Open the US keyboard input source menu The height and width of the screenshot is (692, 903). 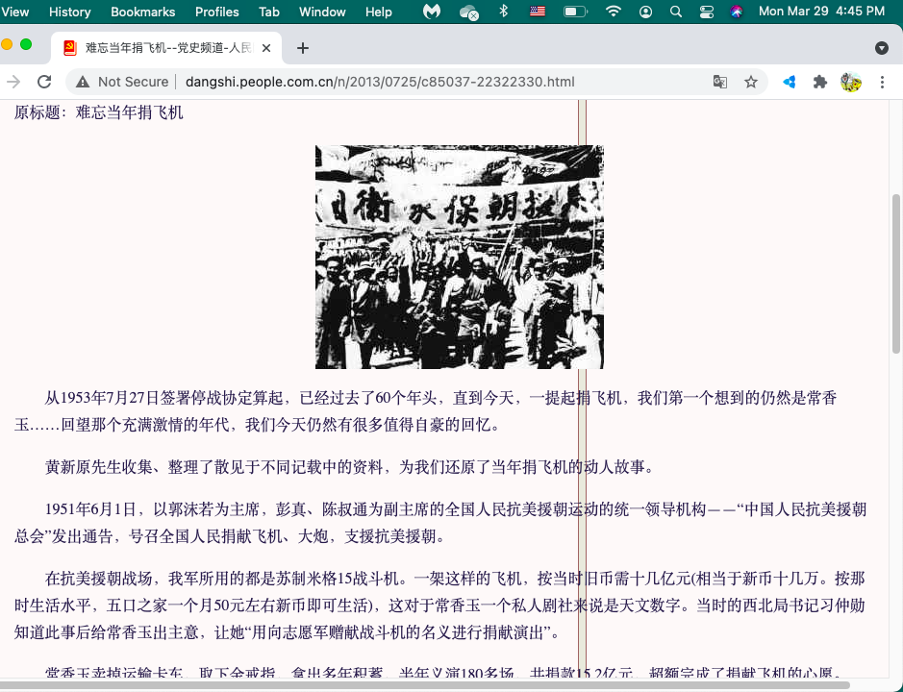(x=538, y=12)
